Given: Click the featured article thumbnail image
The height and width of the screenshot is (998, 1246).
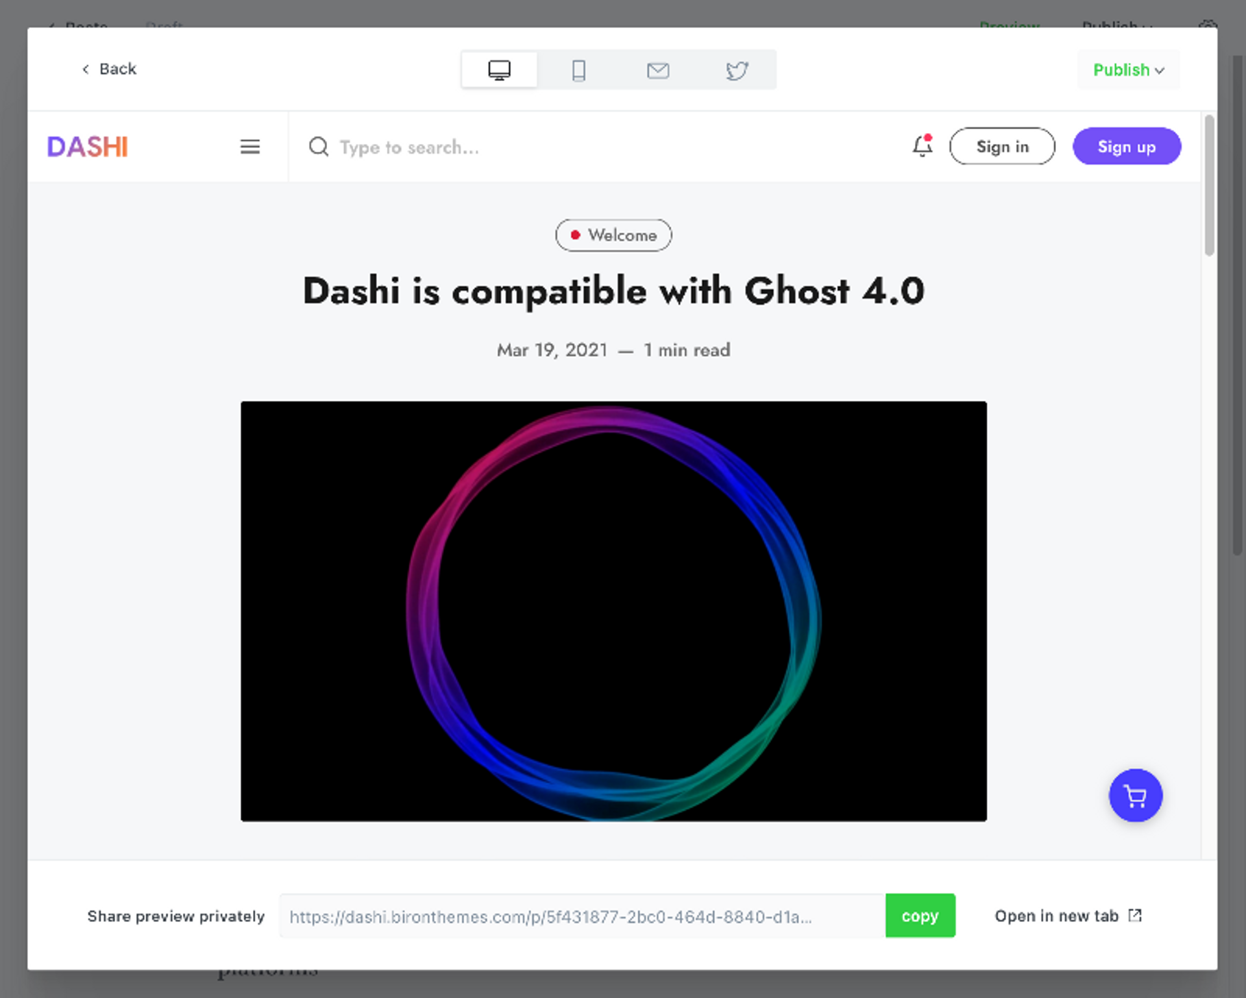Looking at the screenshot, I should click(614, 611).
